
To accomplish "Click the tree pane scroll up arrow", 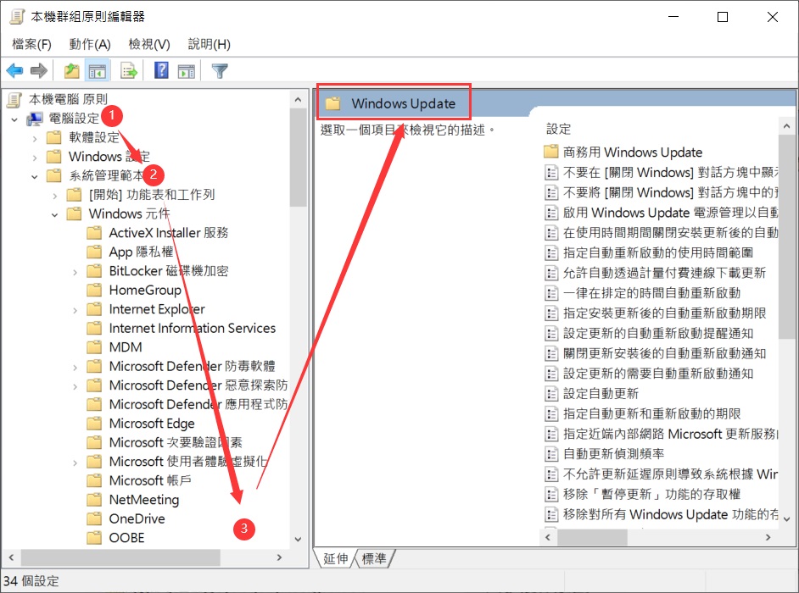I will (298, 100).
